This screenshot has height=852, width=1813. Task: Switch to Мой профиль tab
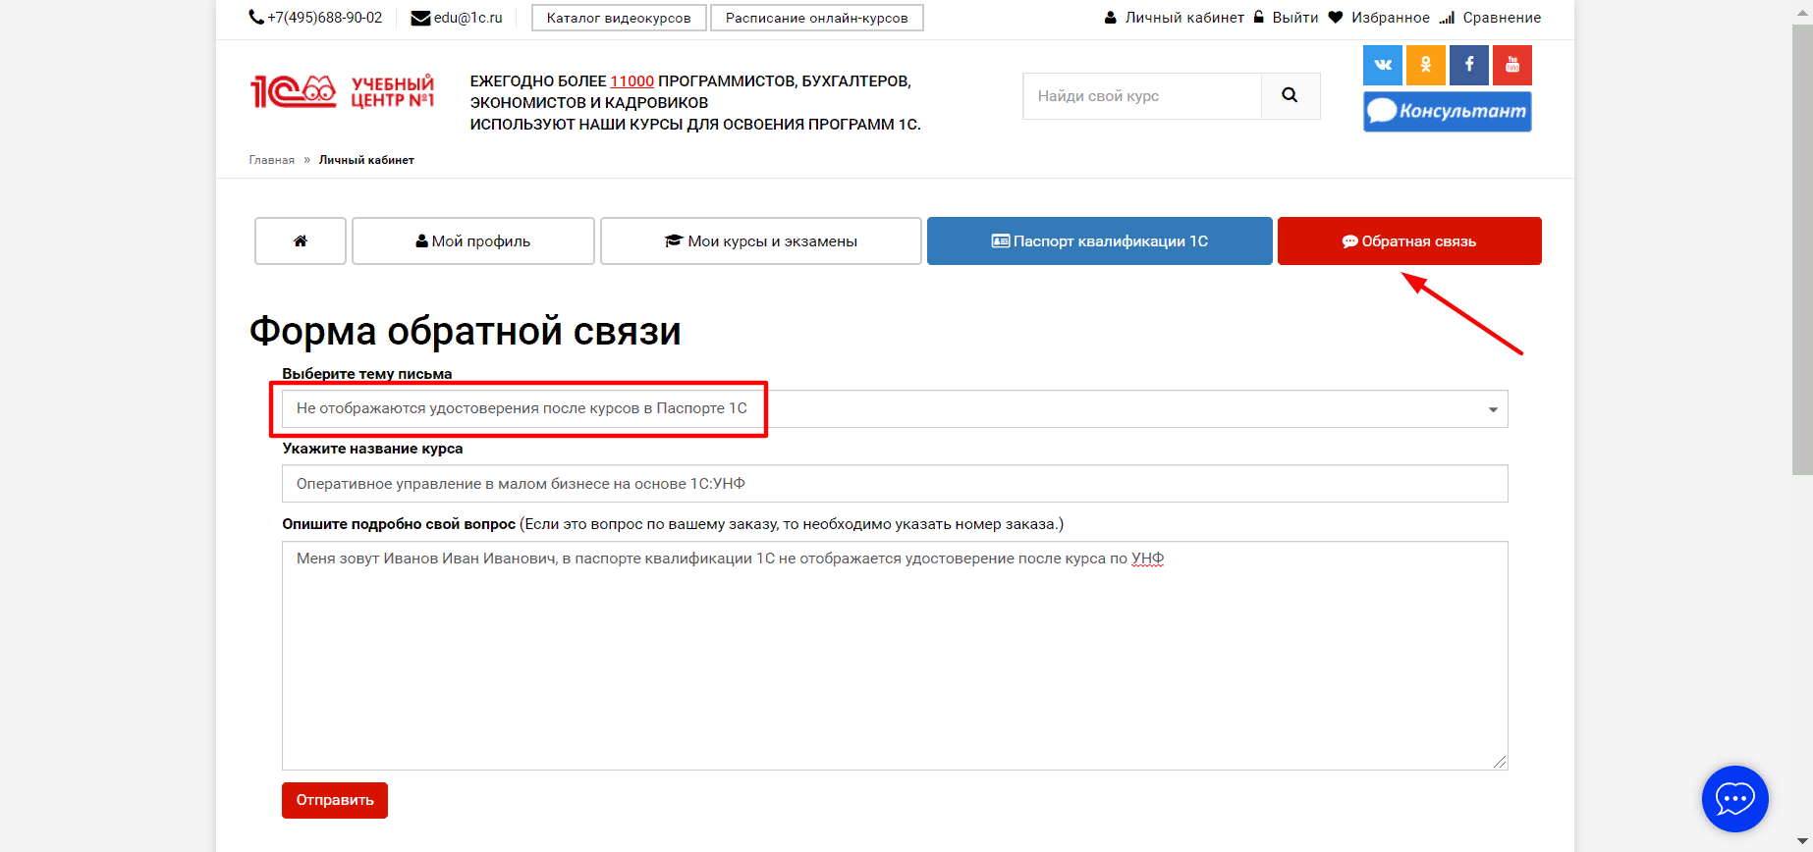[473, 241]
